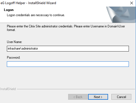Image resolution: width=136 pixels, height=103 pixels.
Task: Place cursor in the empty Password field
Action: (68, 64)
